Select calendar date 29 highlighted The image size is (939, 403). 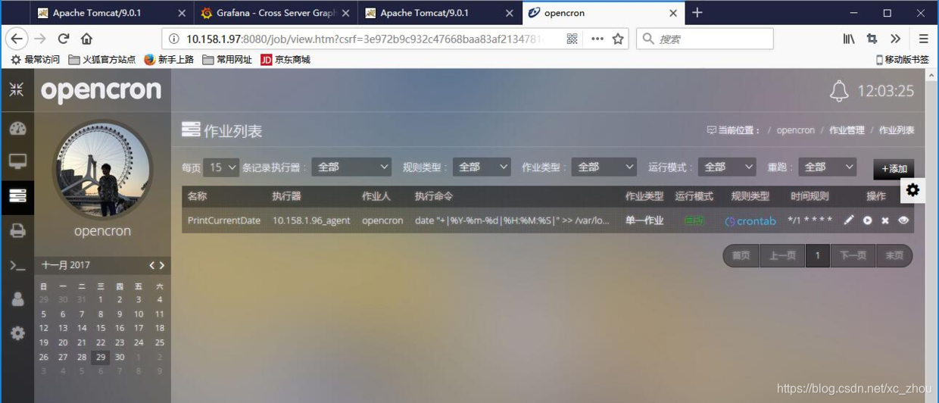pyautogui.click(x=101, y=357)
